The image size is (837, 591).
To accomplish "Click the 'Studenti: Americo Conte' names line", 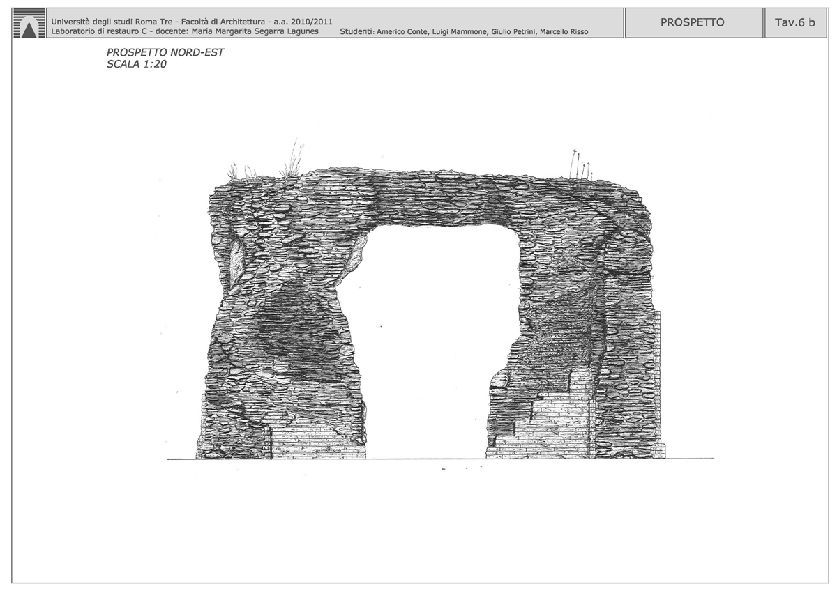I will click(x=465, y=32).
